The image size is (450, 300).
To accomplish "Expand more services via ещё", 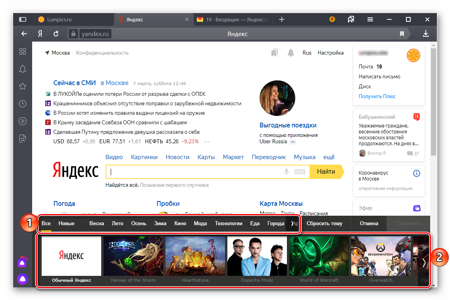I will (x=329, y=157).
